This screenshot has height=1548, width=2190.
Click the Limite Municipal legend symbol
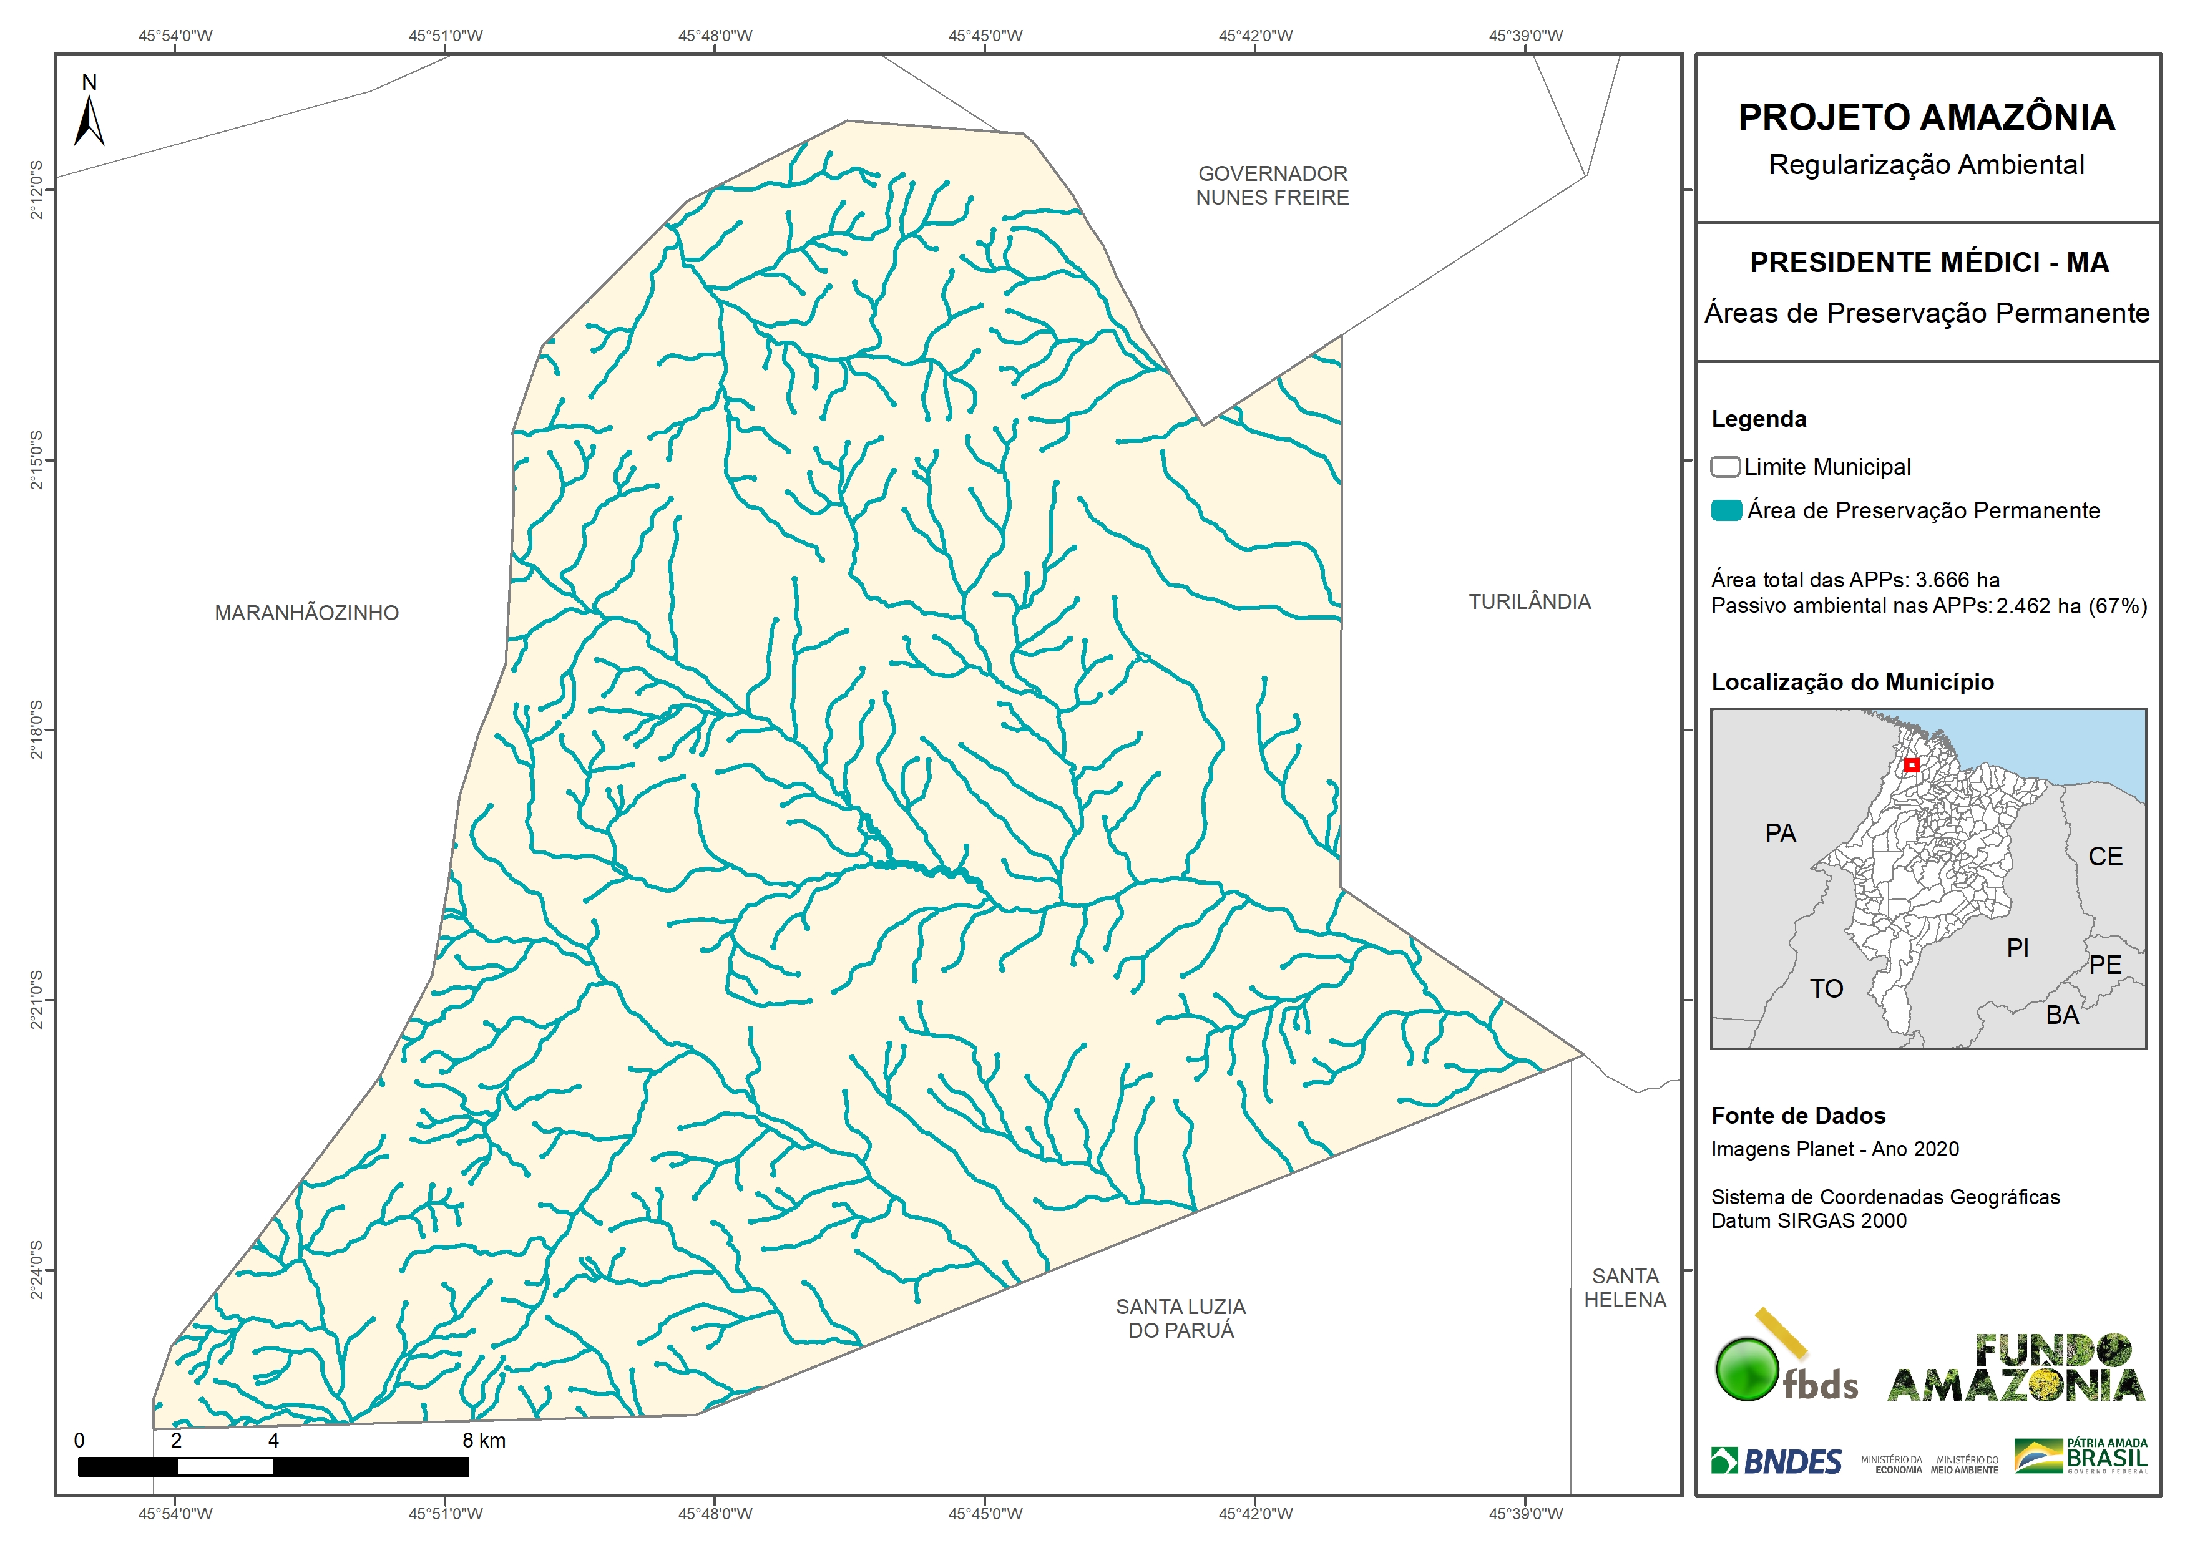point(1726,467)
